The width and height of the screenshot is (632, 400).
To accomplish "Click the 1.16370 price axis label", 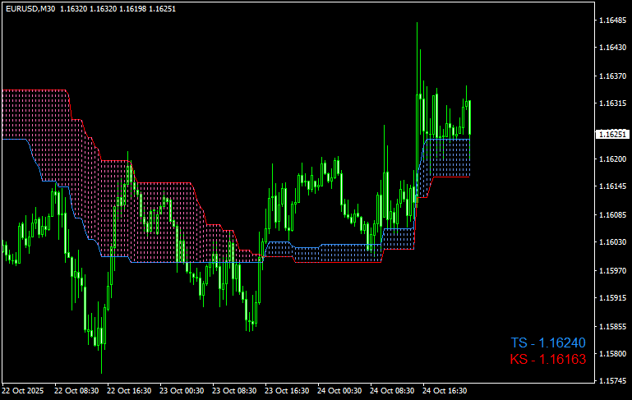I will tap(613, 76).
